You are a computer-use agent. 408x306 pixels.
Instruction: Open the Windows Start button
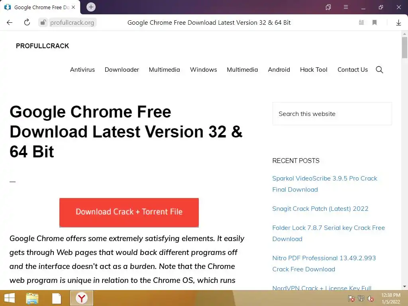click(x=10, y=298)
